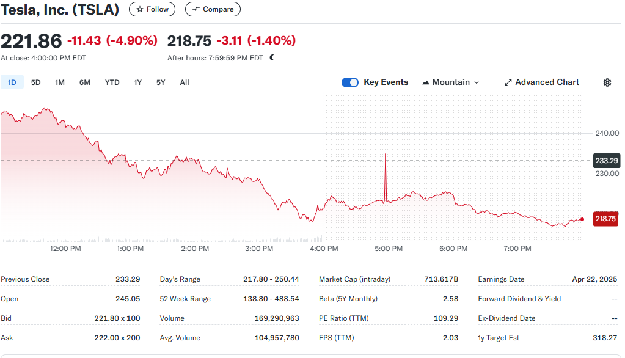Click 52 Week Range value 138.80 - 488.54
This screenshot has height=358, width=625.
point(271,299)
